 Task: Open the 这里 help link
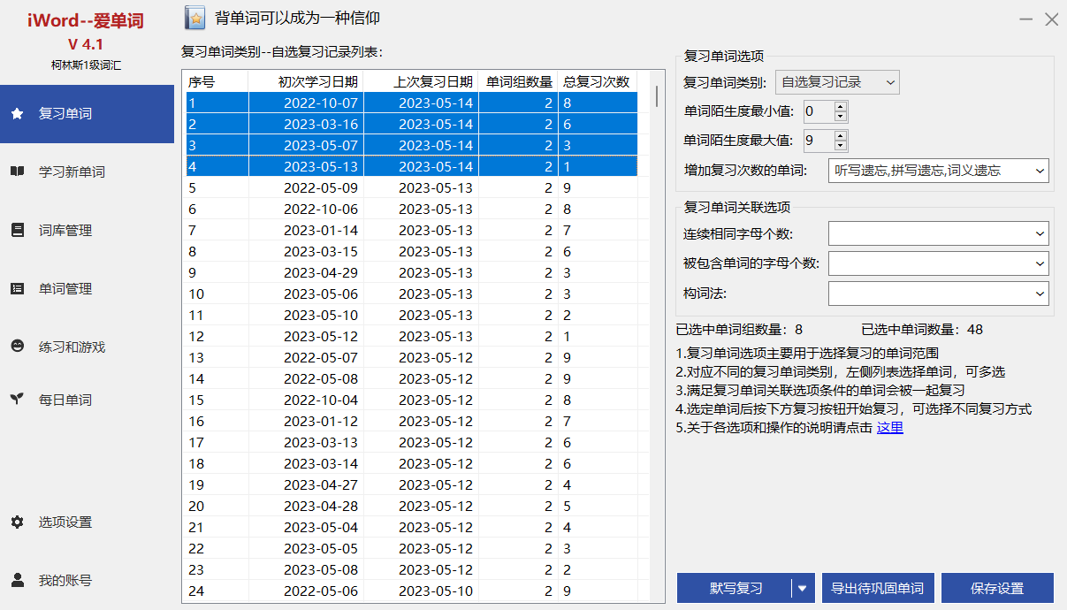click(889, 428)
